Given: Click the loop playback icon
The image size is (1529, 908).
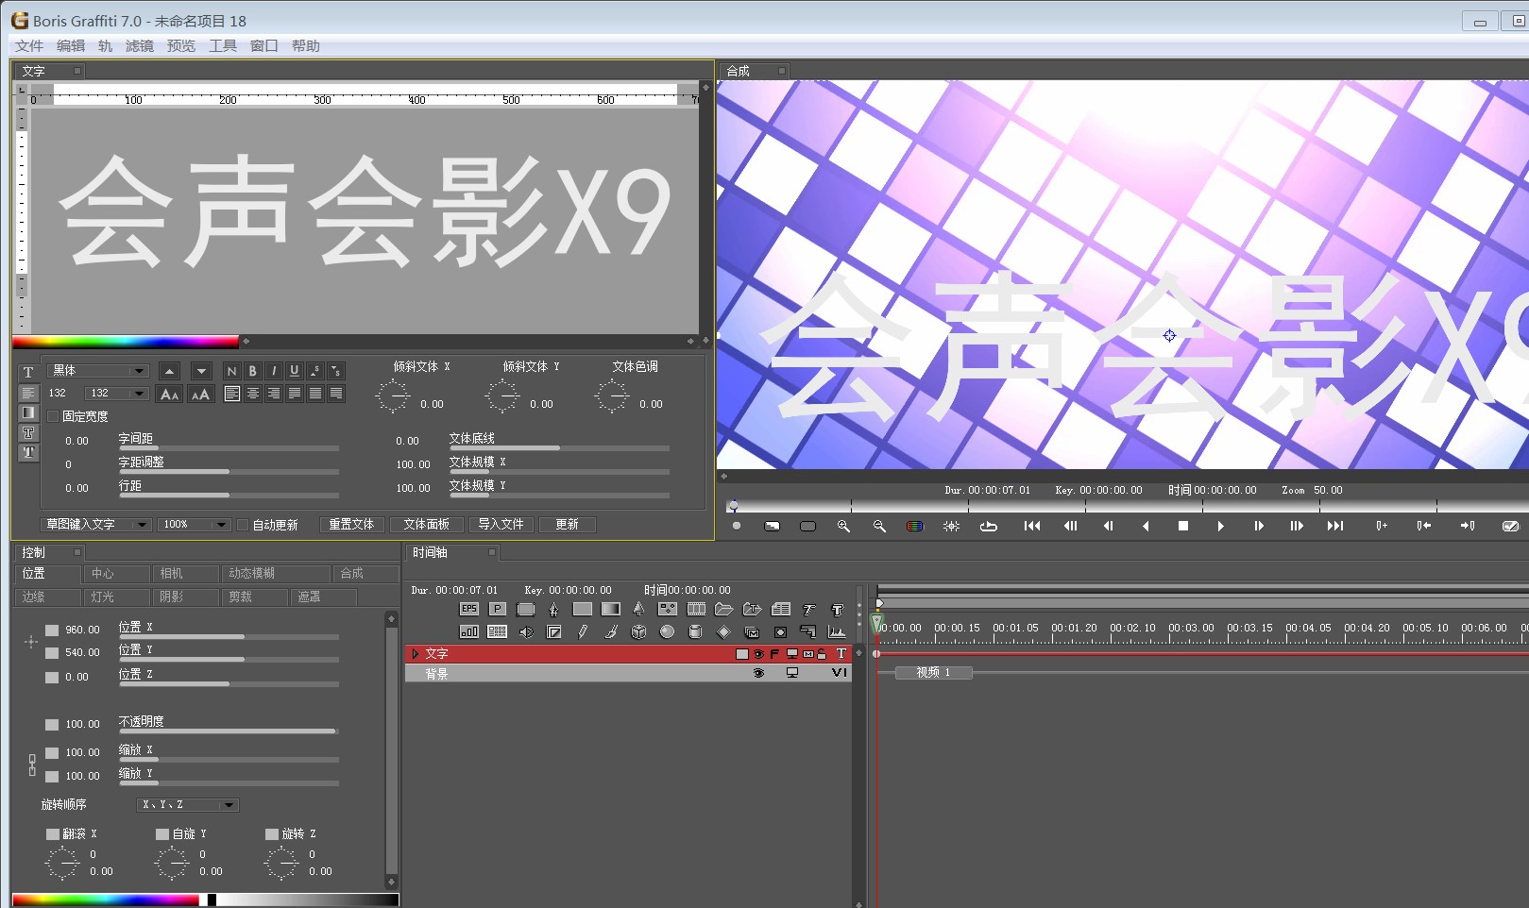Looking at the screenshot, I should [x=989, y=526].
